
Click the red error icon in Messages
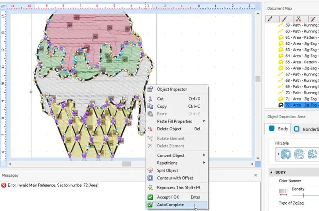pyautogui.click(x=4, y=185)
